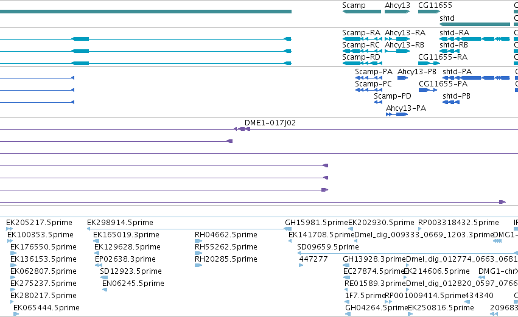This screenshot has height=317, width=518.
Task: Click EST label GH15981.5prime
Action: [x=317, y=223]
